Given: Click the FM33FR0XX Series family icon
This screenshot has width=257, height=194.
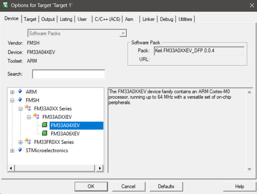Looking at the screenshot, I should click(x=29, y=142).
